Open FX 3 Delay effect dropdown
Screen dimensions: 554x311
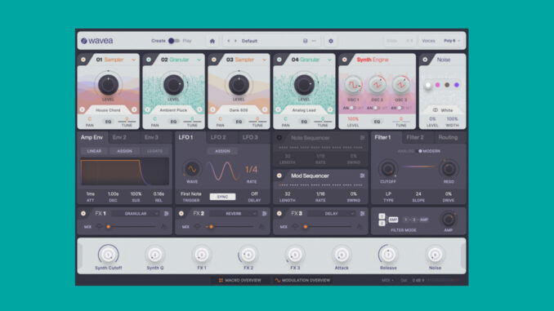[x=332, y=214]
